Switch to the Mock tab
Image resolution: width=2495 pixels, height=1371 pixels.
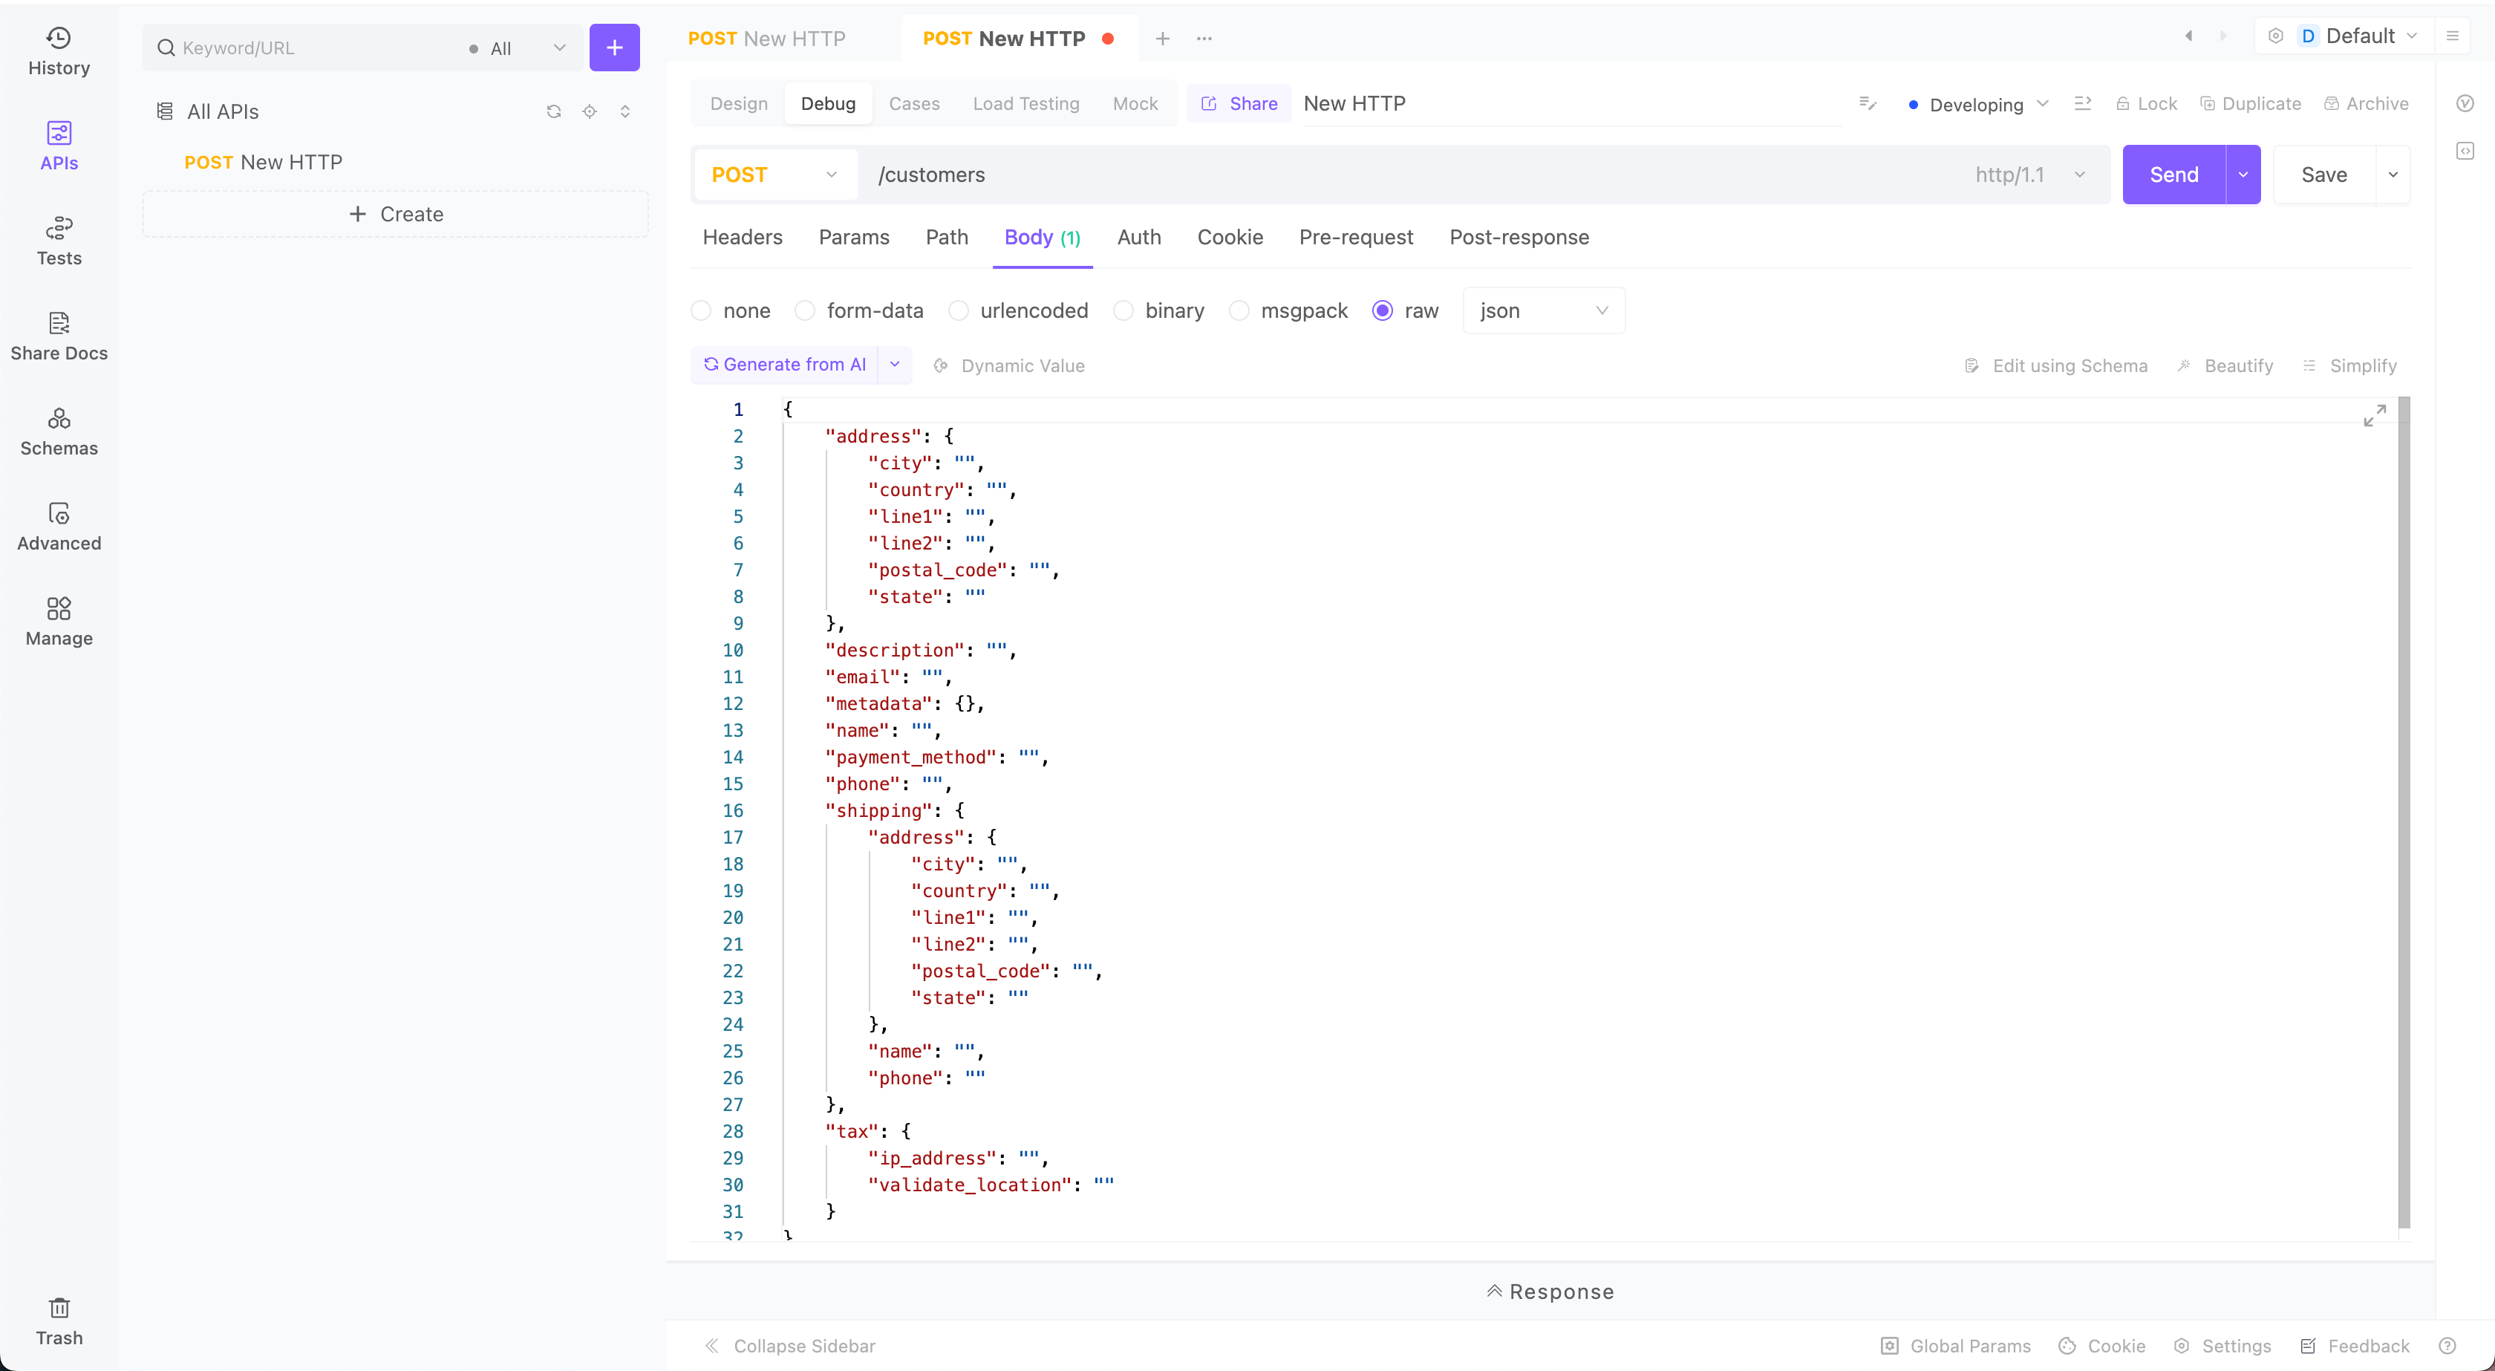pos(1135,104)
